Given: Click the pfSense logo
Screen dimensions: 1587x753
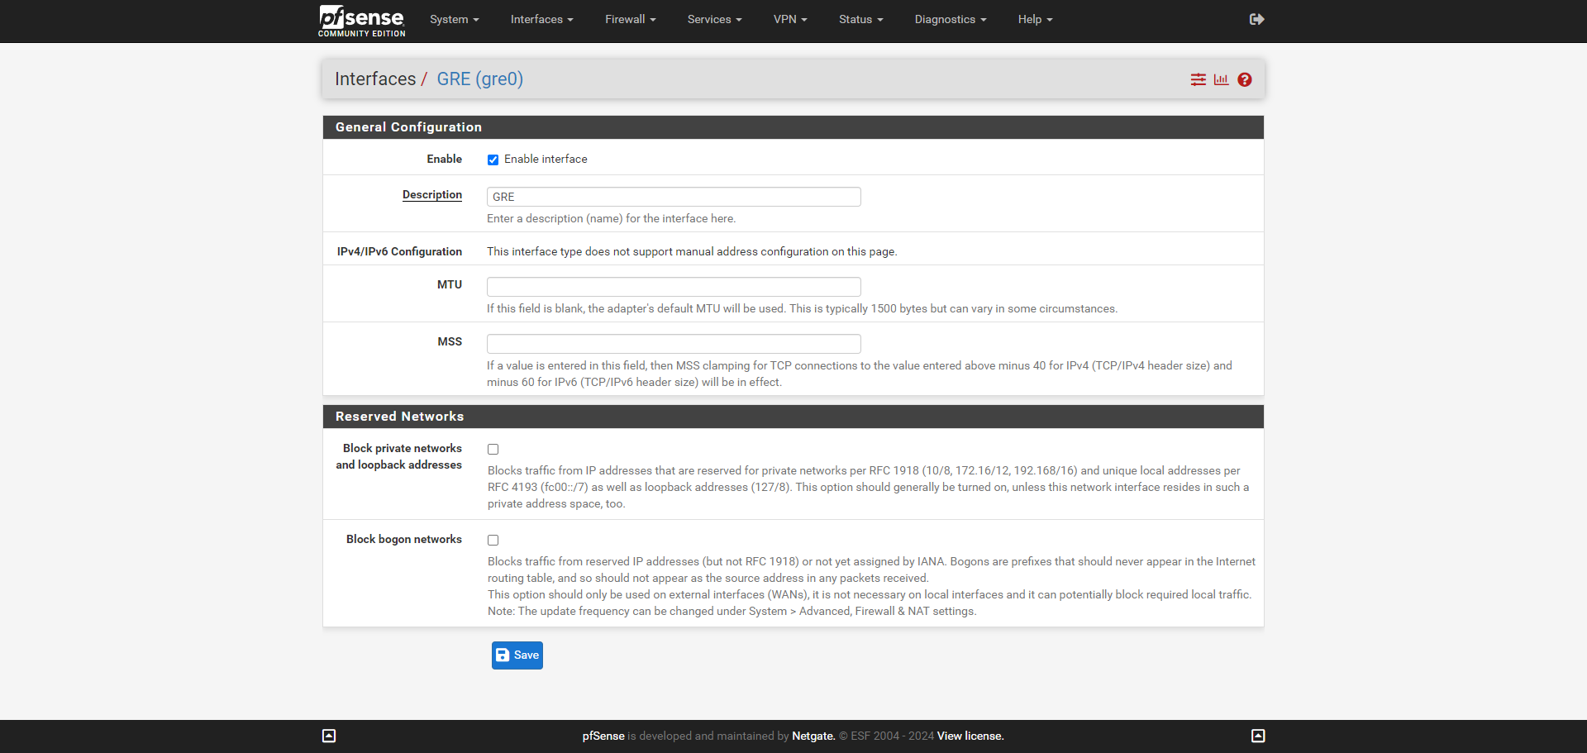Looking at the screenshot, I should [361, 21].
